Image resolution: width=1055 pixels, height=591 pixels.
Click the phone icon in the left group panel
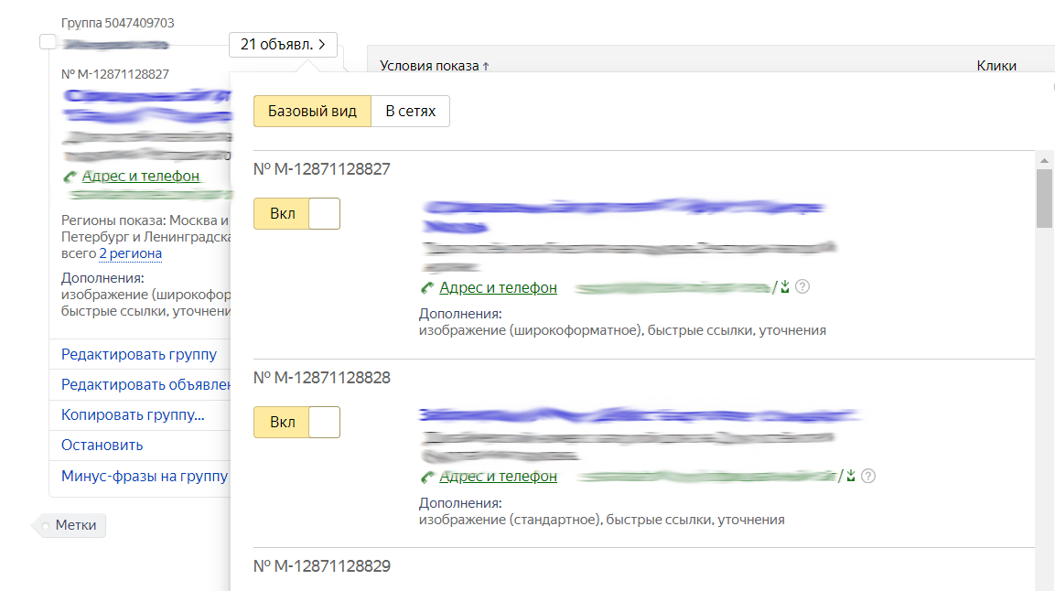pyautogui.click(x=70, y=177)
